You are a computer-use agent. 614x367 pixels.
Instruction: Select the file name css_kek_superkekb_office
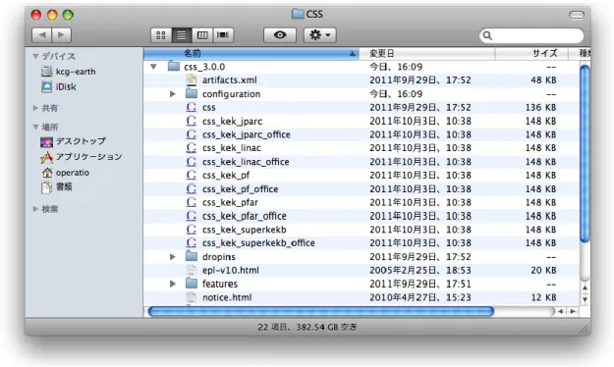tap(258, 243)
